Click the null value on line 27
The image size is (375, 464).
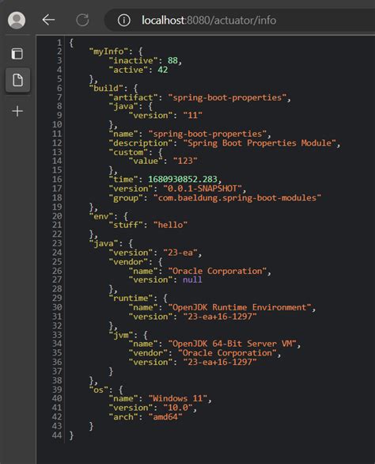[192, 280]
